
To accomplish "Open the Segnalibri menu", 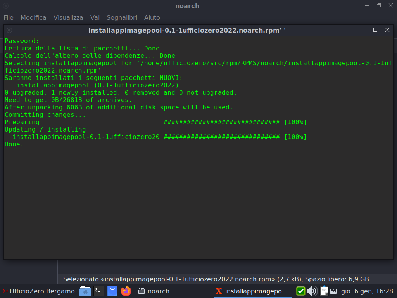I will coord(122,17).
